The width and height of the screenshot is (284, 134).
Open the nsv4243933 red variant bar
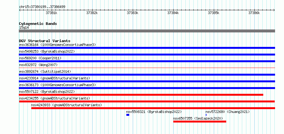(153, 108)
